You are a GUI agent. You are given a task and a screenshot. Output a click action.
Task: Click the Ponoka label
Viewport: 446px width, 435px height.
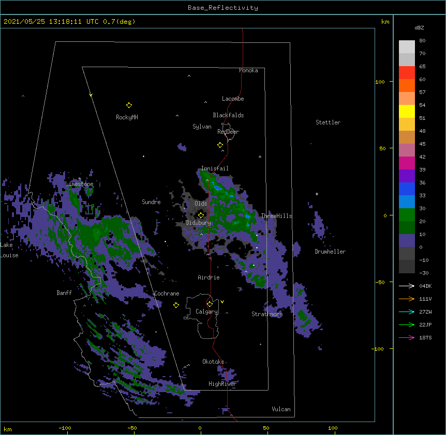point(248,70)
